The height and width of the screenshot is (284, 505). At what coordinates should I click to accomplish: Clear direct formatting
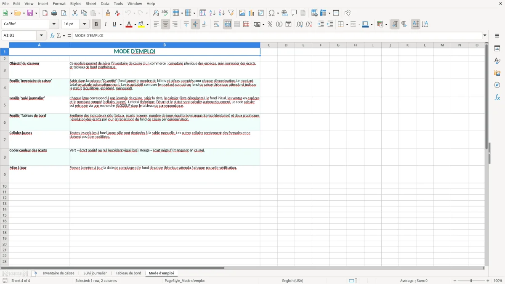(117, 13)
